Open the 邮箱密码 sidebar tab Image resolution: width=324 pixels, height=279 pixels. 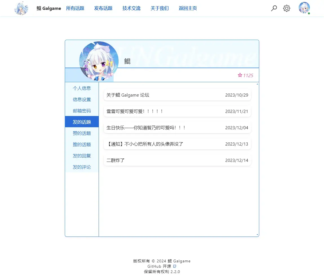pos(82,111)
